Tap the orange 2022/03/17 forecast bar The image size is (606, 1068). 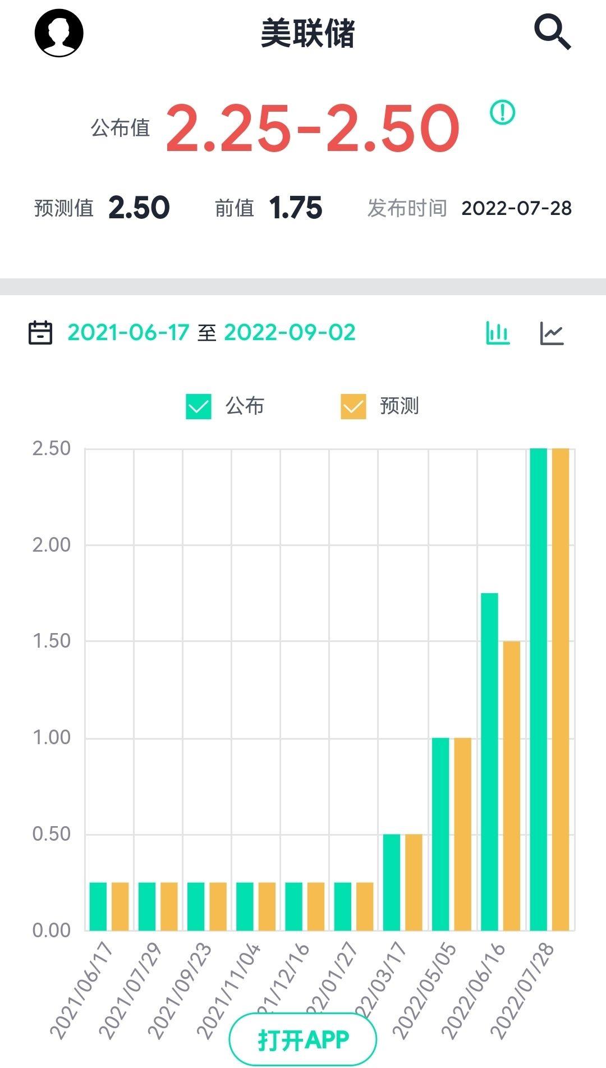tap(414, 882)
